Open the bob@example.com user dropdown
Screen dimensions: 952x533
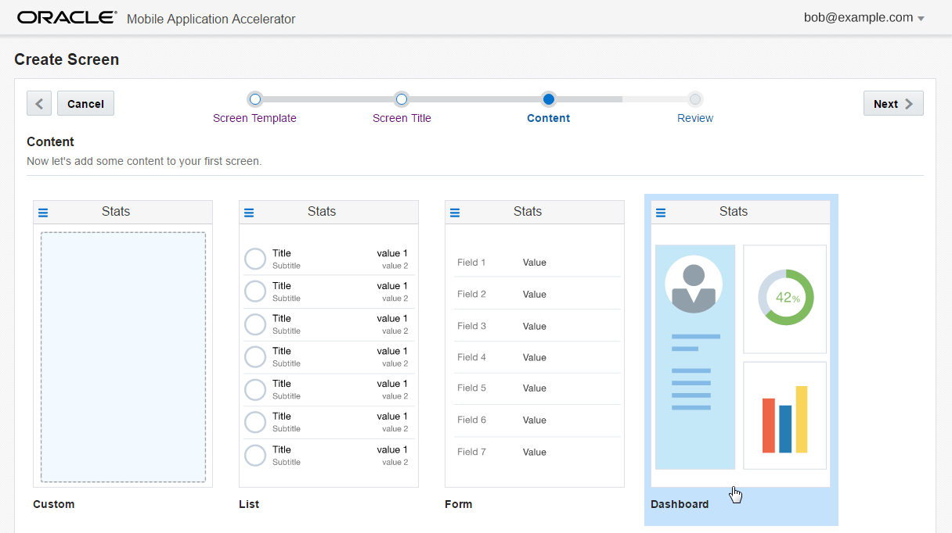click(x=864, y=18)
